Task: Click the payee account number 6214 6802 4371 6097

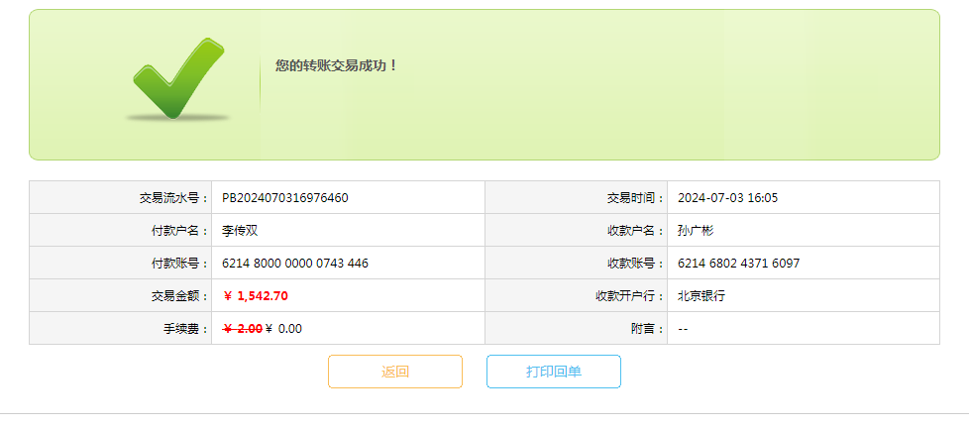Action: click(738, 263)
